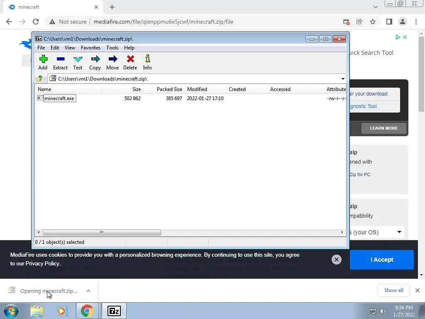Image resolution: width=425 pixels, height=319 pixels.
Task: Click Chrome forward arrow
Action: (22, 22)
